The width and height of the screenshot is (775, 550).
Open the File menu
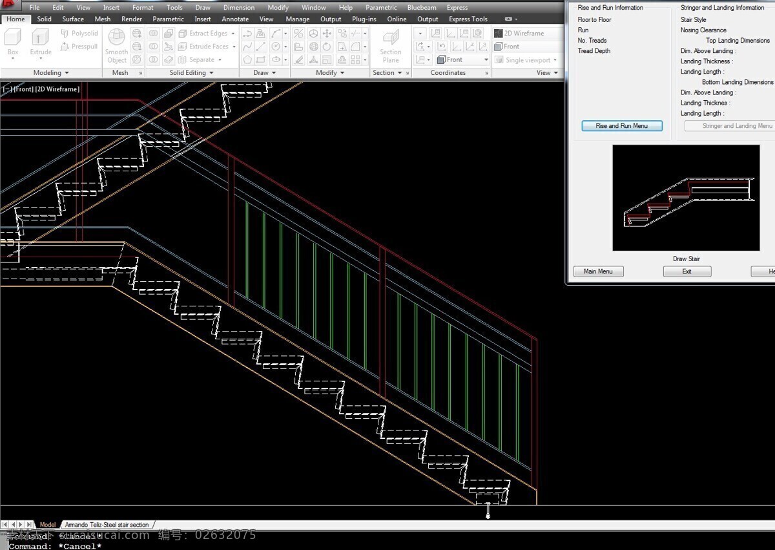(35, 8)
